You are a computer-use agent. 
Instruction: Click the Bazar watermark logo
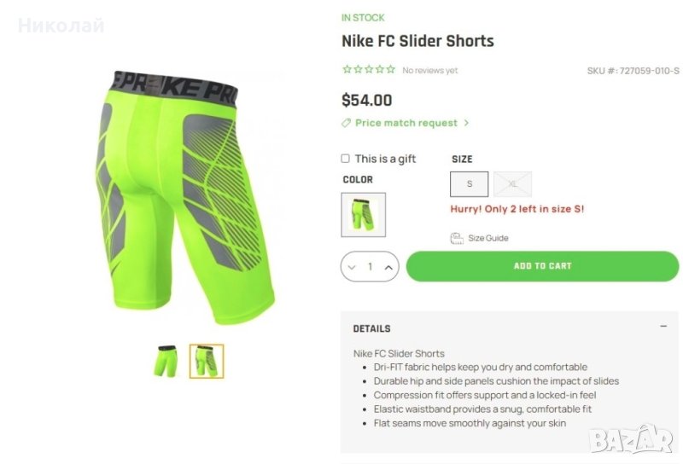(630, 440)
